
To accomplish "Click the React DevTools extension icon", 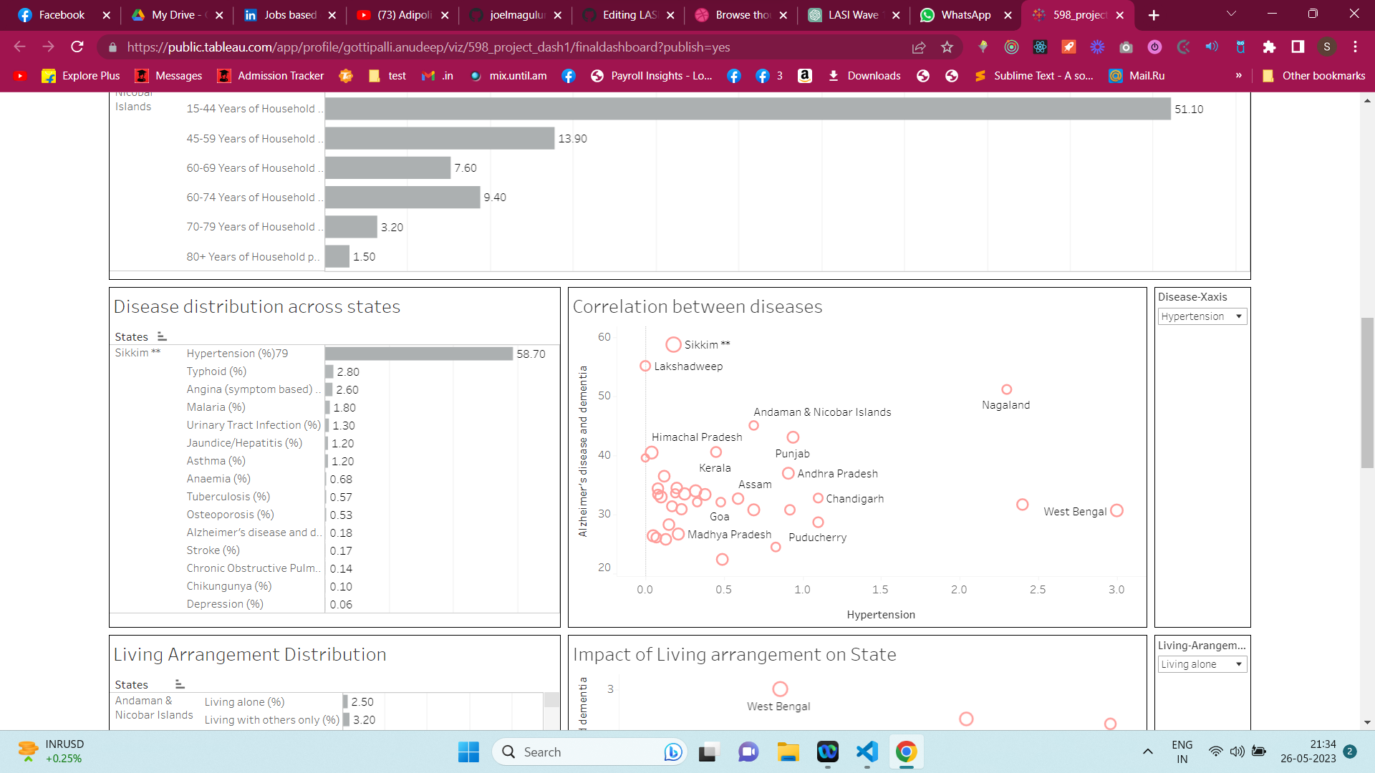I will pos(1041,47).
